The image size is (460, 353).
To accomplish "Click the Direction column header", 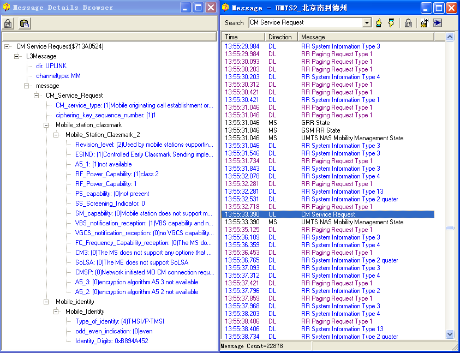I will (281, 37).
